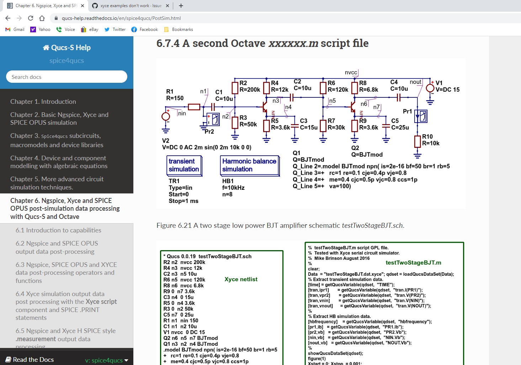Click the Read the Docs book icon
This screenshot has width=521, height=365.
click(x=9, y=359)
